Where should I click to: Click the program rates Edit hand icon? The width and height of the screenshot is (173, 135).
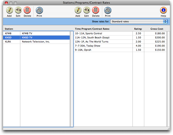(x=87, y=10)
